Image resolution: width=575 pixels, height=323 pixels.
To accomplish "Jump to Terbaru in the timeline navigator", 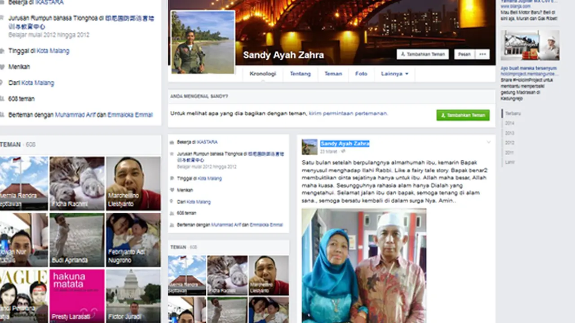I will click(x=513, y=113).
